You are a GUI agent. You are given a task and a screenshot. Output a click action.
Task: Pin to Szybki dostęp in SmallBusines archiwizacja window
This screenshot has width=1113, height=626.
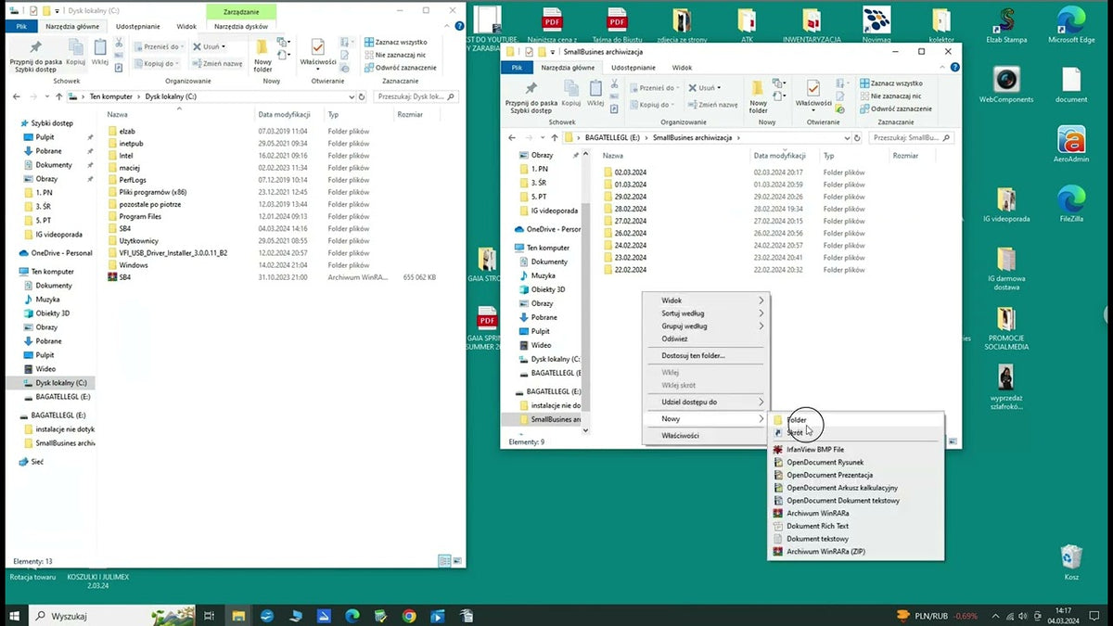pos(531,96)
